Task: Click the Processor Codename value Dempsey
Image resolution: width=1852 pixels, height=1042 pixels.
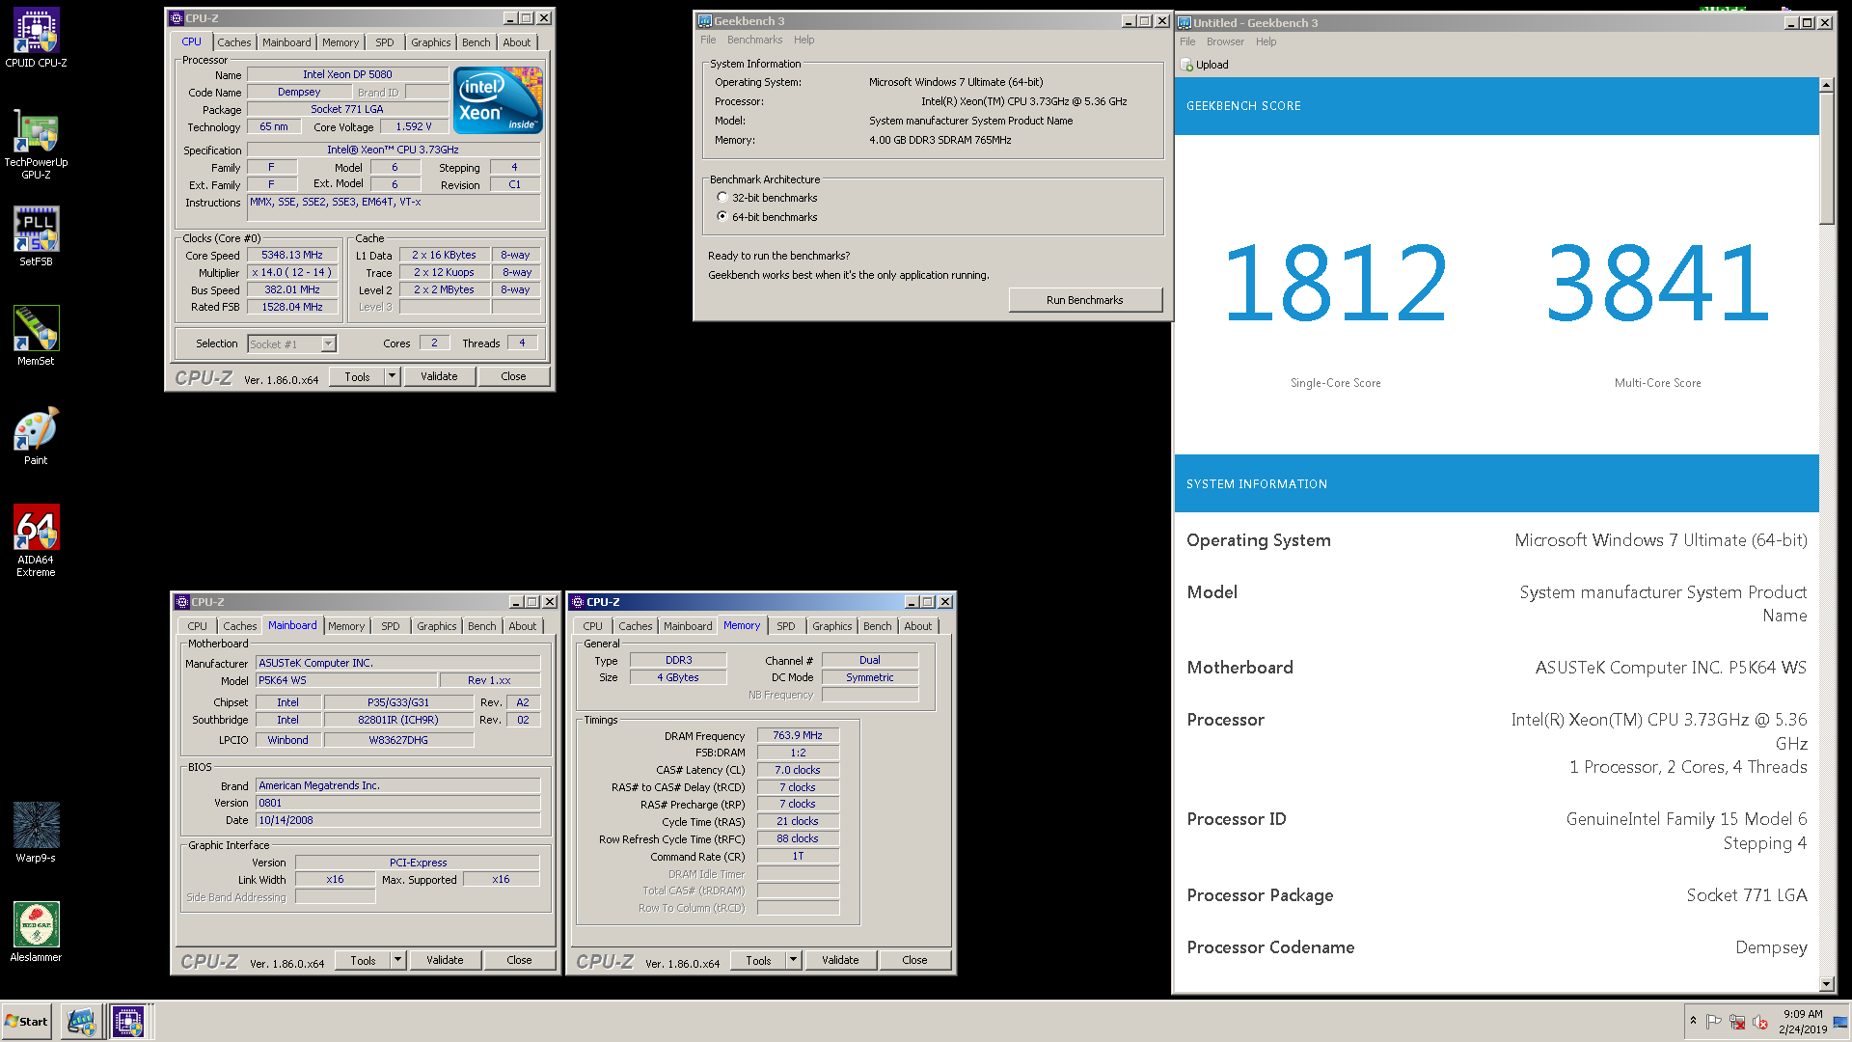Action: point(1771,947)
